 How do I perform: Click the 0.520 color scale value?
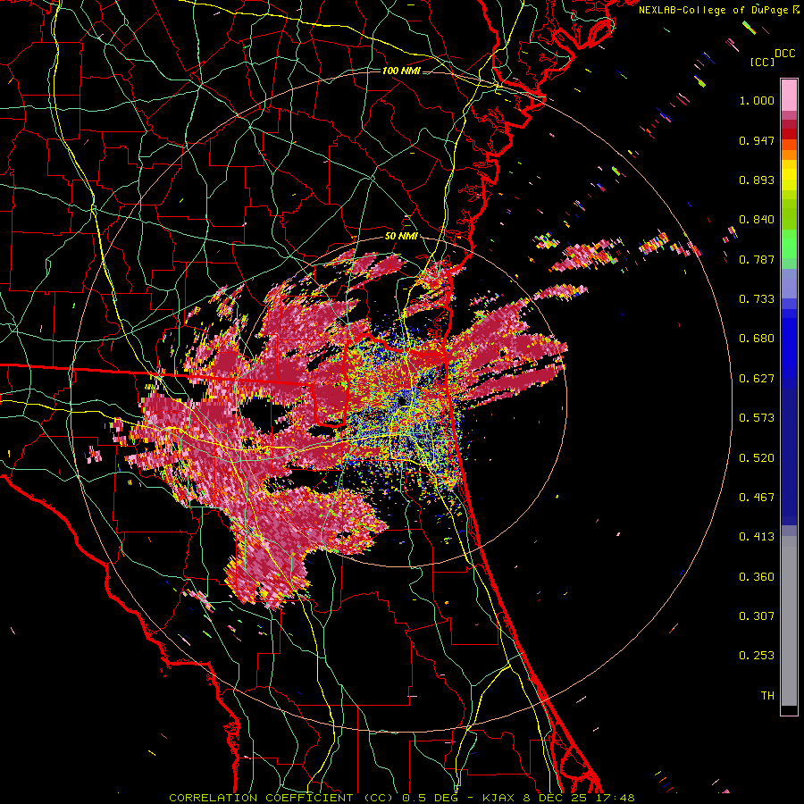point(757,458)
